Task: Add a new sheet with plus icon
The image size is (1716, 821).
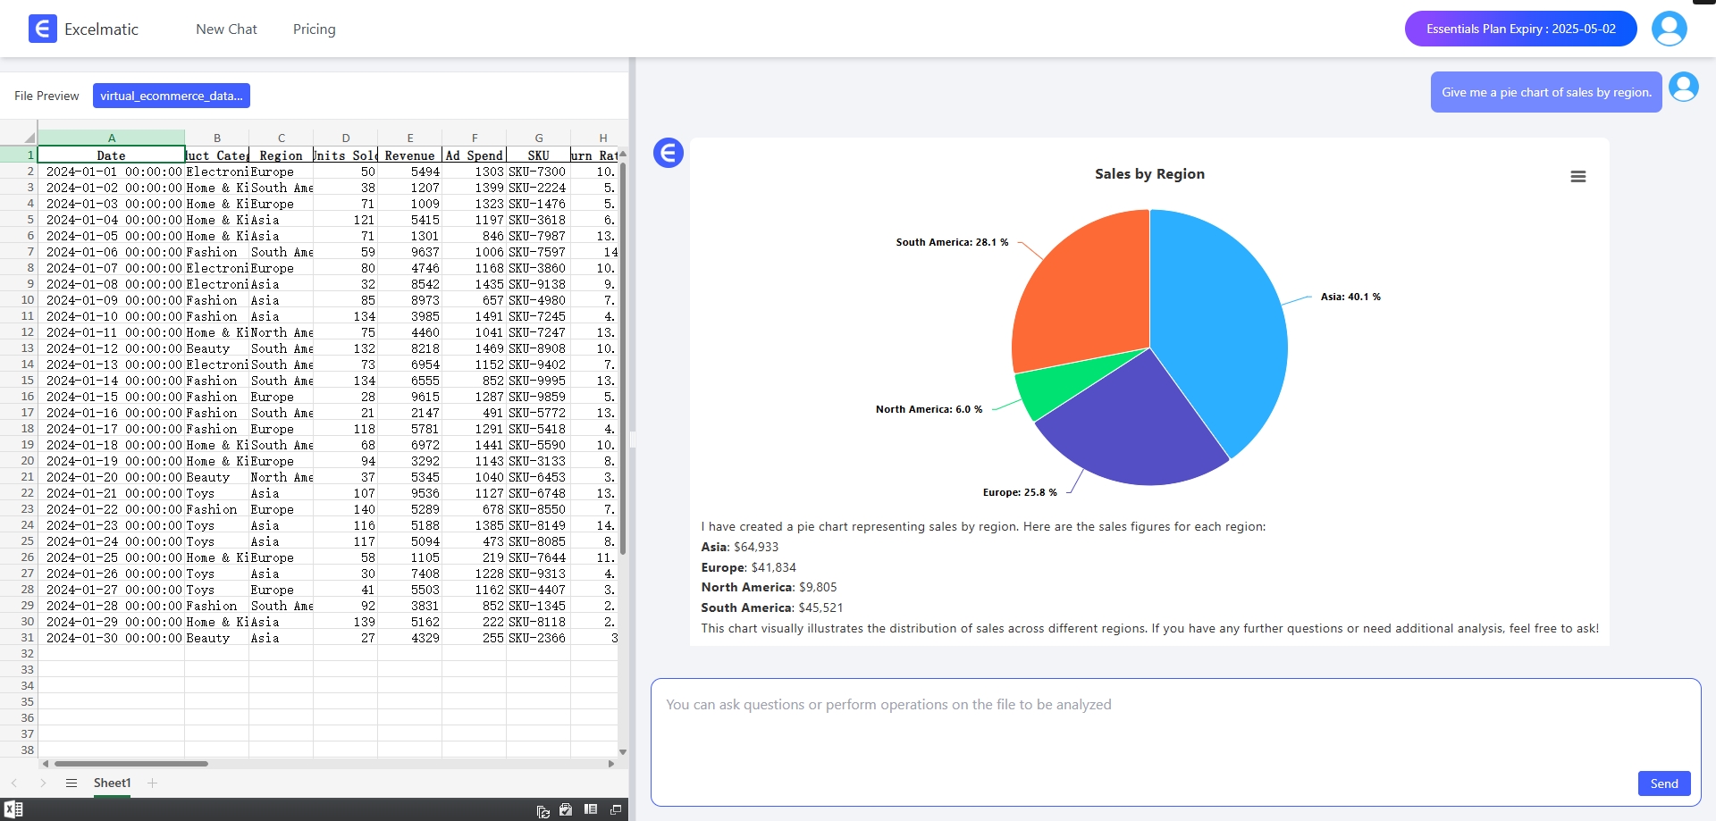Action: [153, 783]
